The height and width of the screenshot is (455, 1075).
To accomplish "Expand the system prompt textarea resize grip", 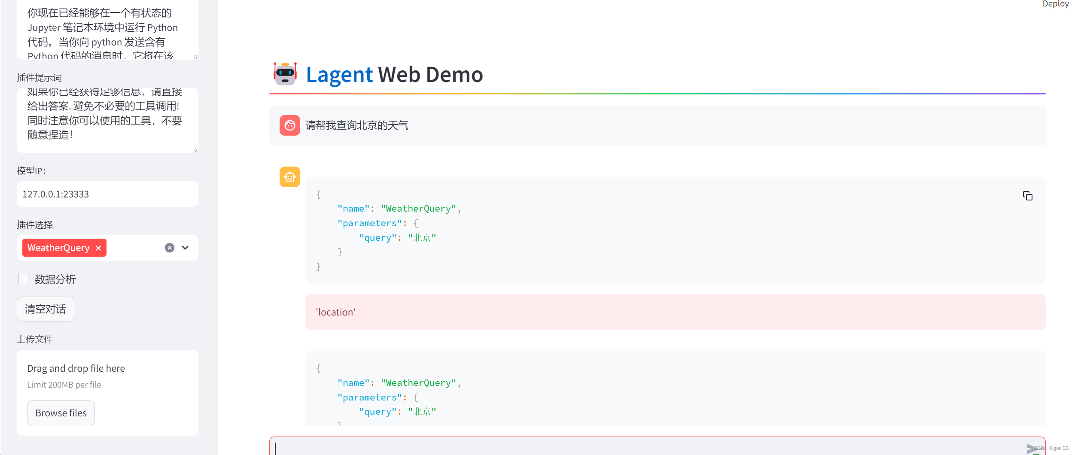I will tap(195, 56).
